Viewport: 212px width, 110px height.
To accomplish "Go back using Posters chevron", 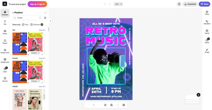I will [x=13, y=13].
